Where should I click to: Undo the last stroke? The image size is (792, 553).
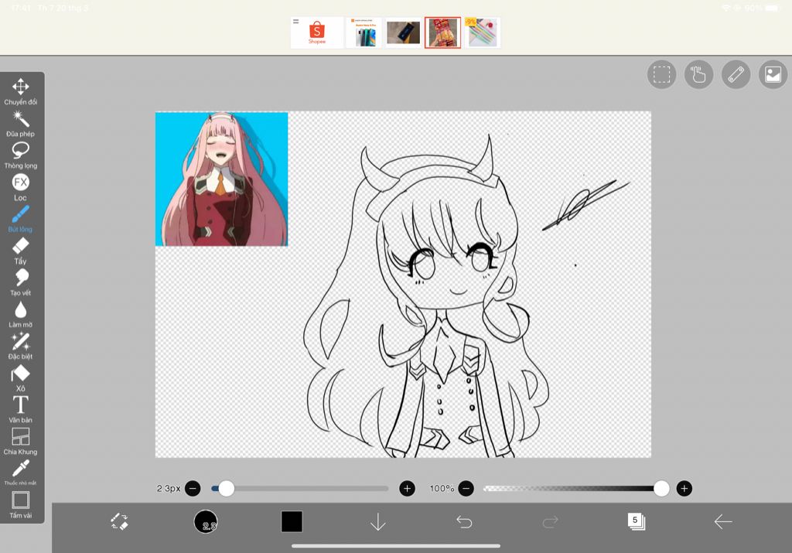click(x=464, y=522)
